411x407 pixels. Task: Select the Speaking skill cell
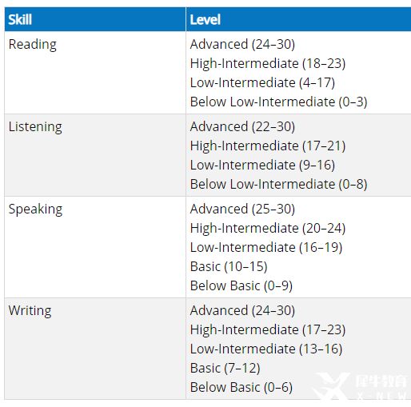[x=95, y=247]
